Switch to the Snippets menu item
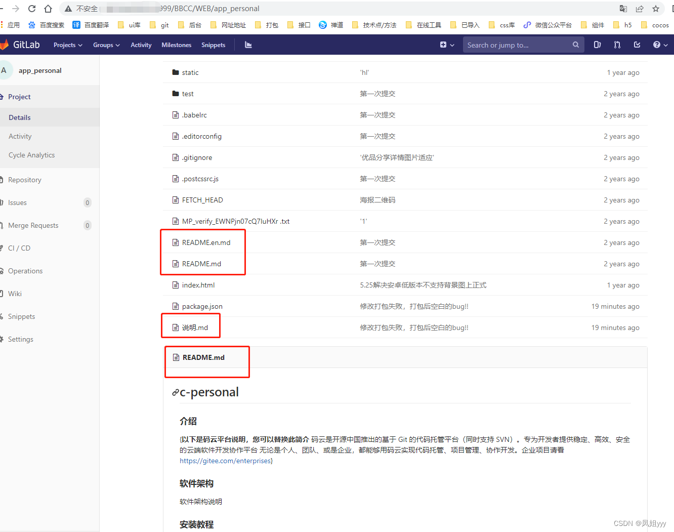The width and height of the screenshot is (674, 532). [213, 45]
